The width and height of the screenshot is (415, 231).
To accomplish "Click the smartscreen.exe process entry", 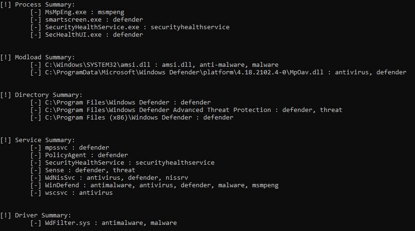I will tap(94, 20).
